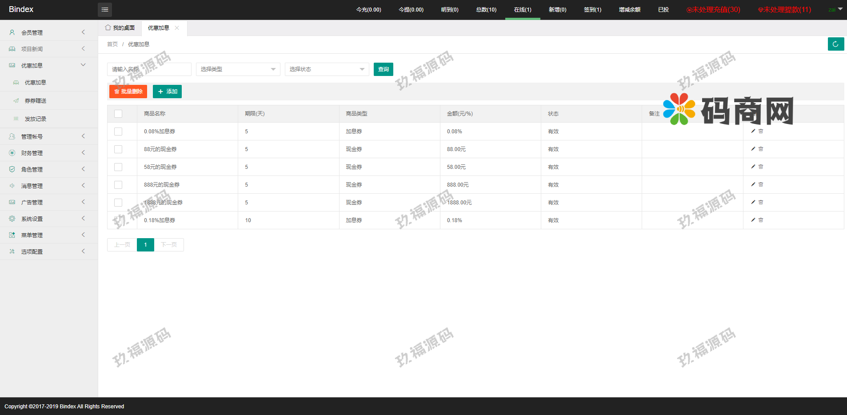
Task: Click the red 批量删除 button
Action: 128,92
